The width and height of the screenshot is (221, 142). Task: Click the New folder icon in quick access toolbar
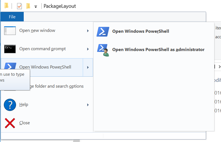[x=28, y=6]
